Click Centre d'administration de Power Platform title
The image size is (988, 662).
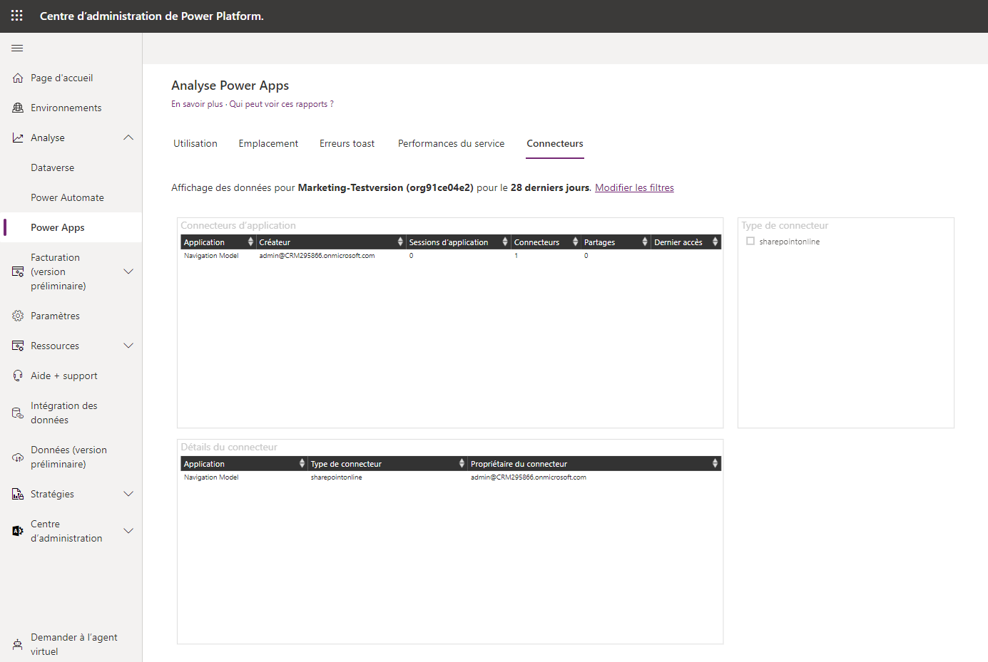[x=152, y=16]
